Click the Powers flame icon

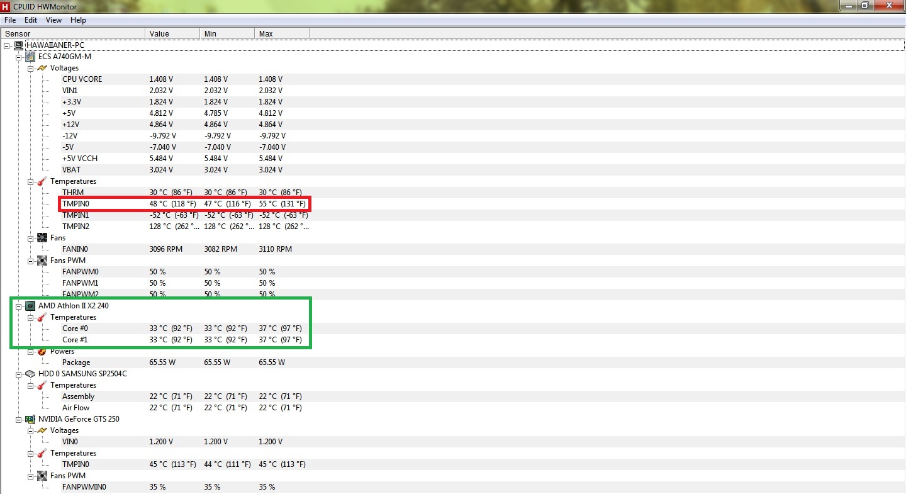[42, 351]
